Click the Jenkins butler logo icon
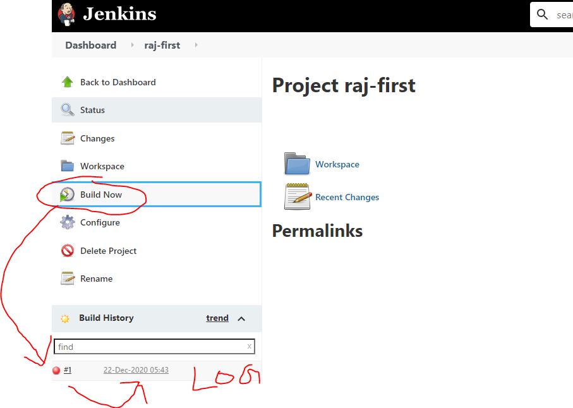Image resolution: width=573 pixels, height=408 pixels. 66,14
